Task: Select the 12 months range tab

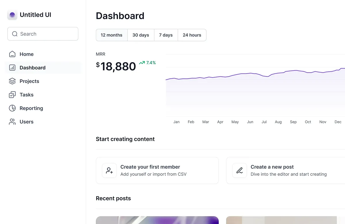Action: tap(111, 35)
